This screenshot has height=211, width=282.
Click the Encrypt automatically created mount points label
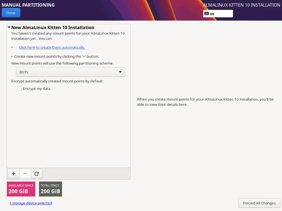click(x=57, y=81)
